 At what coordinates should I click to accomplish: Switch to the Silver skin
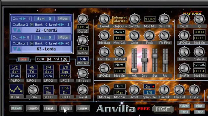click(x=184, y=106)
